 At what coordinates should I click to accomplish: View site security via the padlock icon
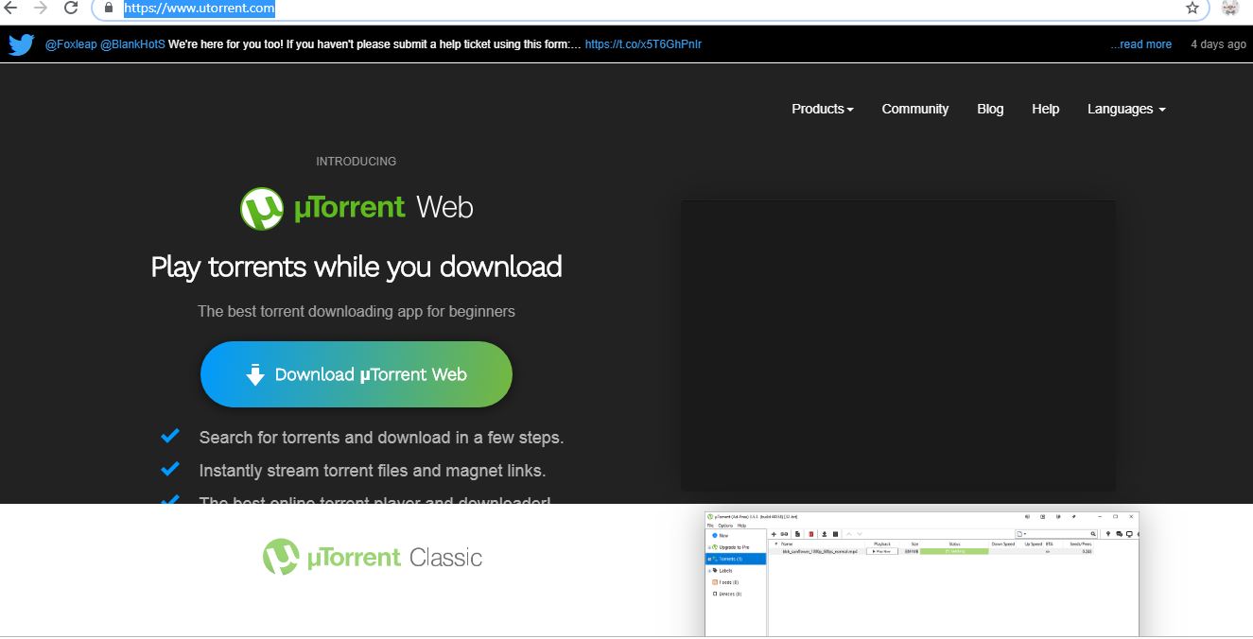109,9
